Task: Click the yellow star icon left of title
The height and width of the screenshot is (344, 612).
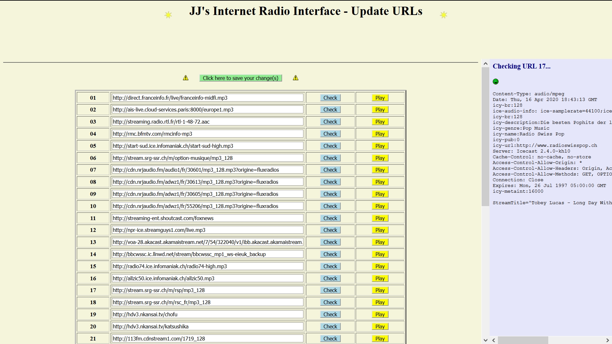Action: click(168, 15)
